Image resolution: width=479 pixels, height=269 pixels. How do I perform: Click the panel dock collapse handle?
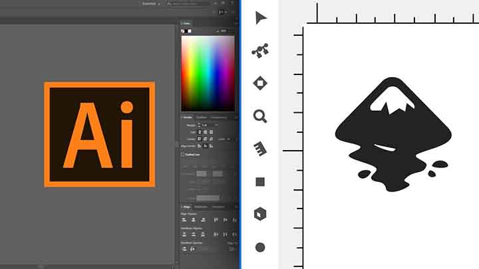click(x=176, y=145)
